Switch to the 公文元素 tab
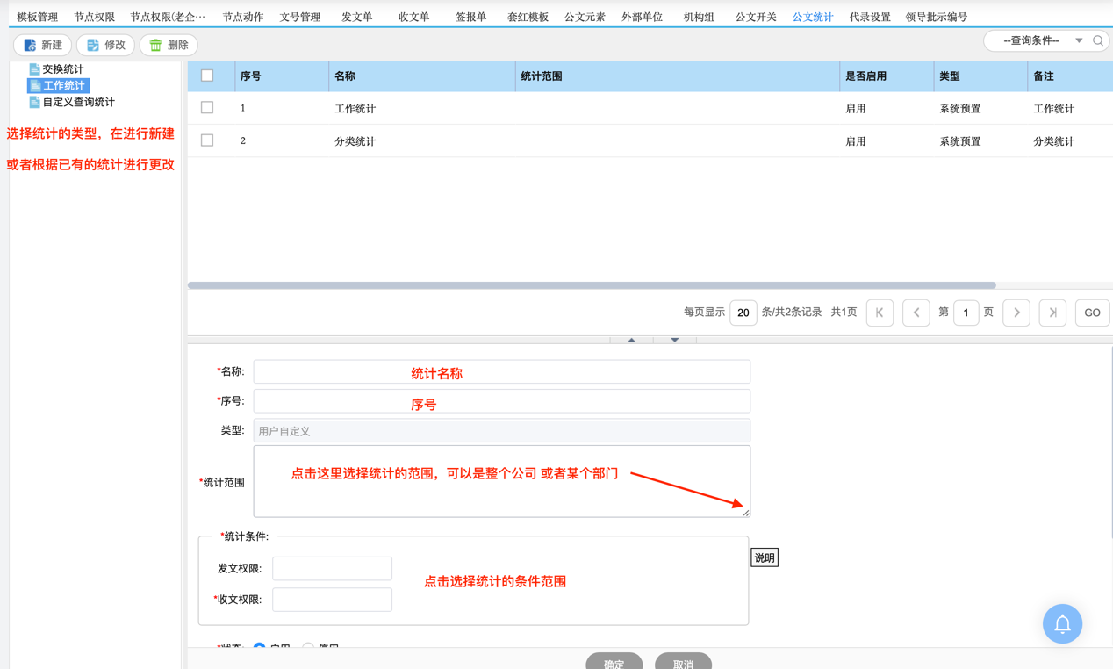1113x669 pixels. point(585,17)
